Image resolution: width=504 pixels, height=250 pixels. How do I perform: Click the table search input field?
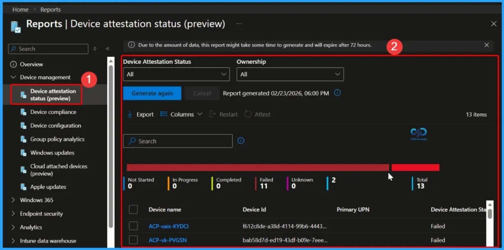(x=178, y=141)
